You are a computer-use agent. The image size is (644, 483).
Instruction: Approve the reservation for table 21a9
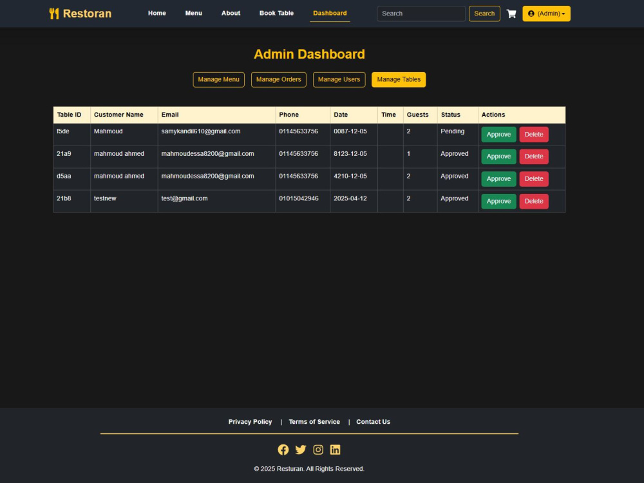point(498,156)
